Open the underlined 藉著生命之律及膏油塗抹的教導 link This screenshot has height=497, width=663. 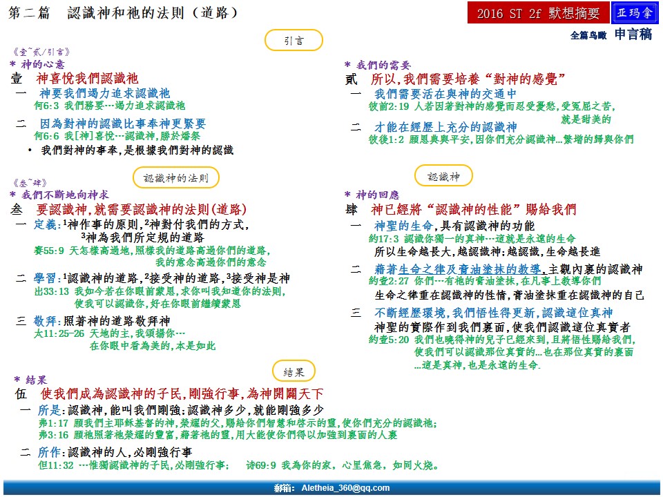pos(459,269)
